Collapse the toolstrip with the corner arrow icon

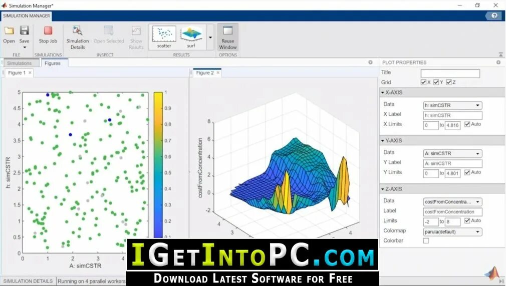click(500, 55)
